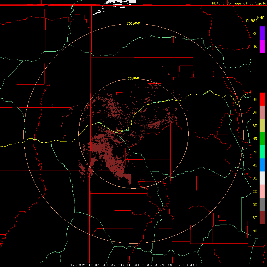Click the DS white legend swatch
The height and width of the screenshot is (267, 267).
point(262,178)
